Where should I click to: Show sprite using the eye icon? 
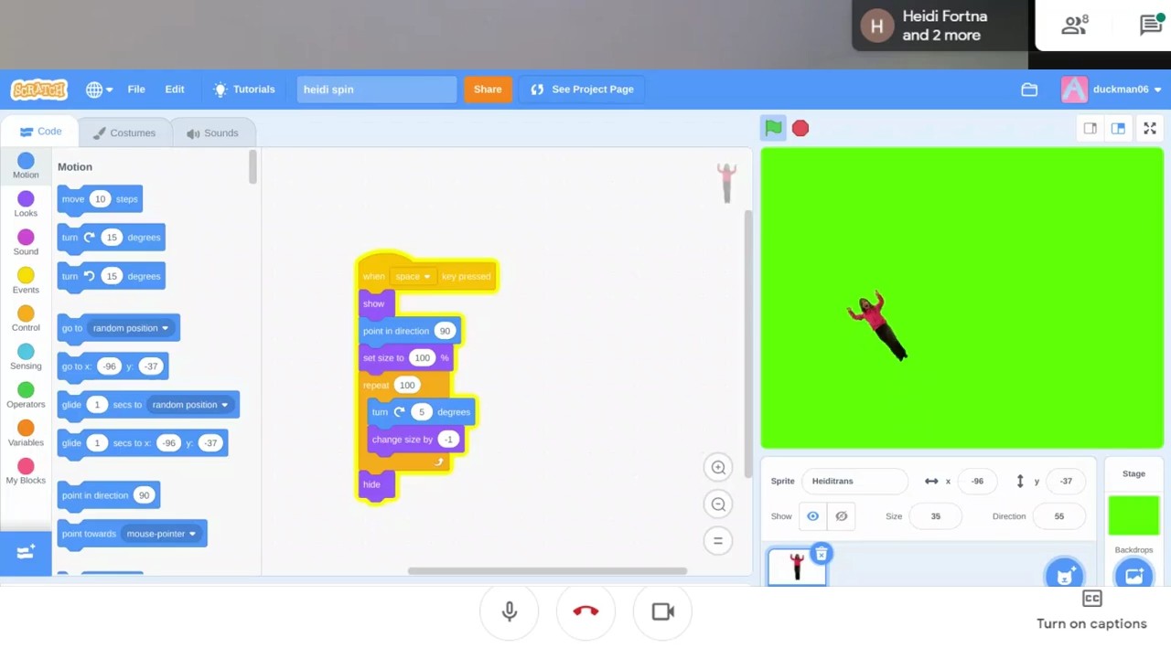[x=812, y=516]
